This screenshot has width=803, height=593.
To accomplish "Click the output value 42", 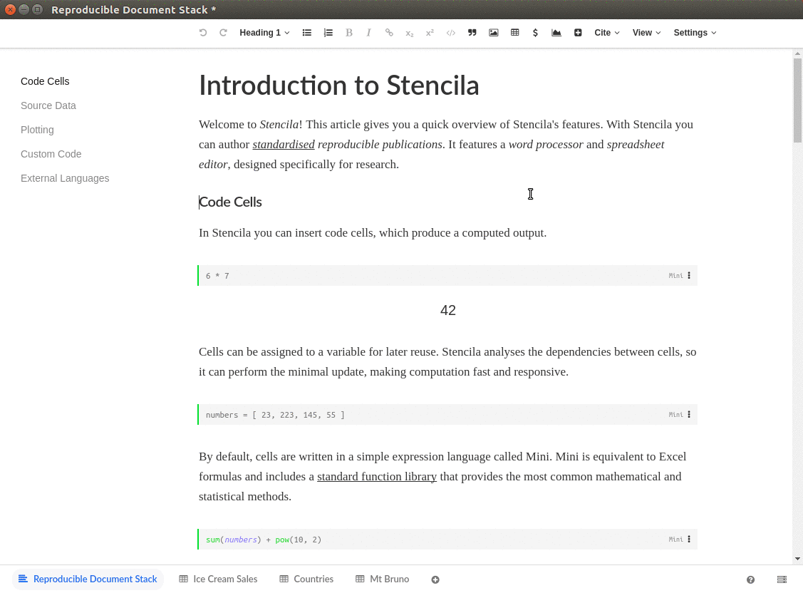I will pyautogui.click(x=448, y=310).
